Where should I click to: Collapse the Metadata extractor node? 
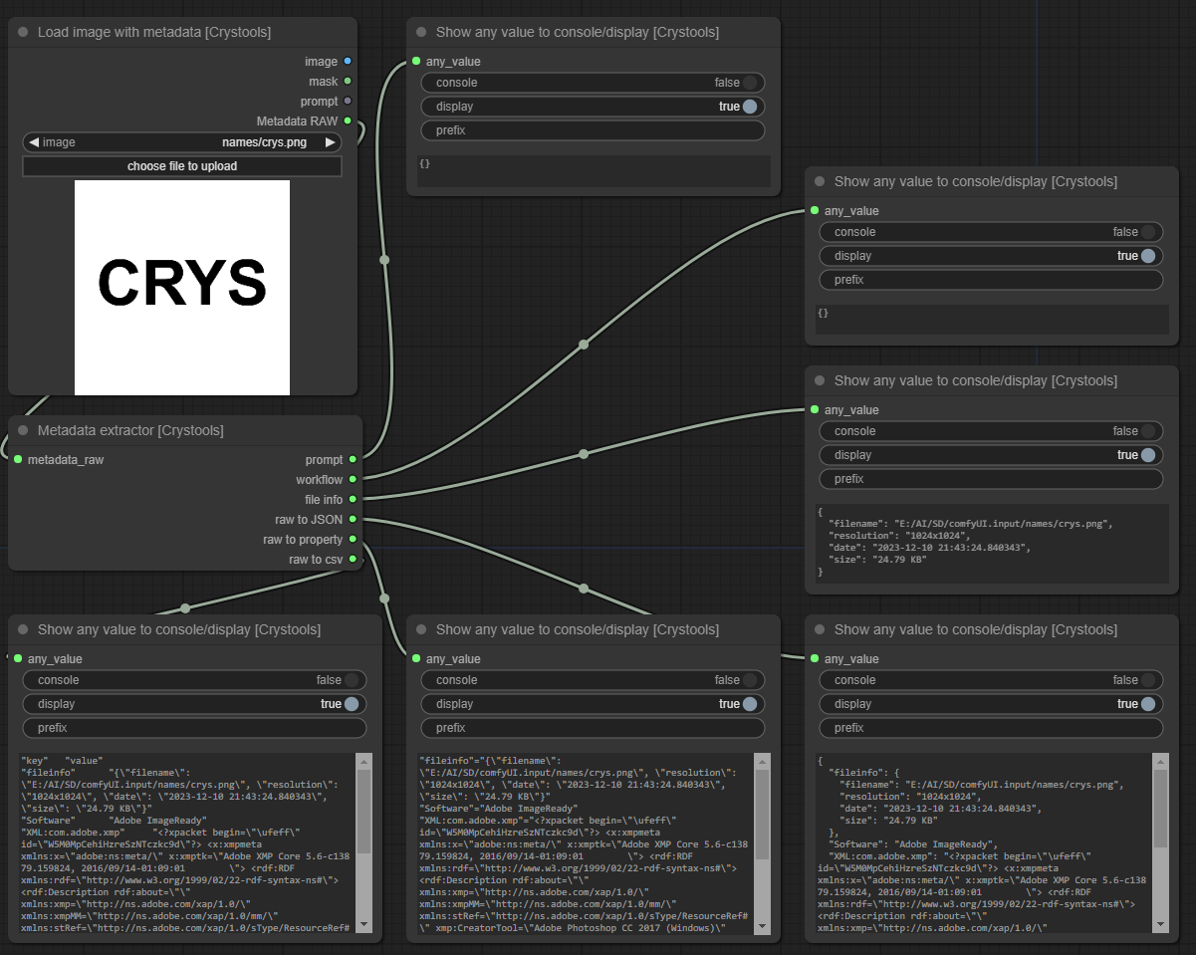[x=21, y=430]
